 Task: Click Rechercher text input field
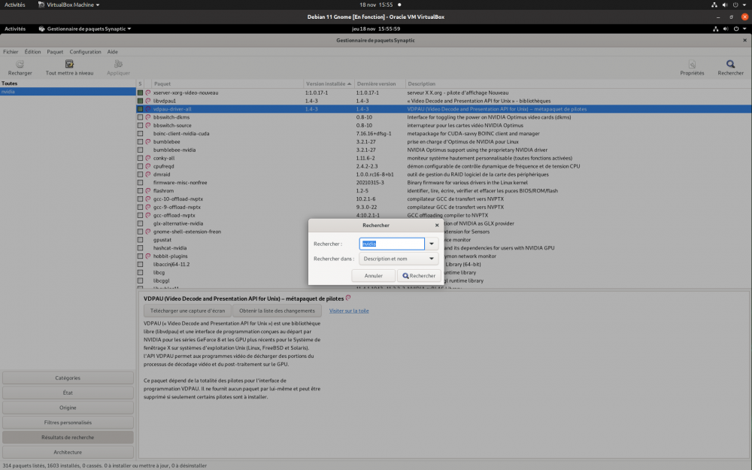pos(392,244)
